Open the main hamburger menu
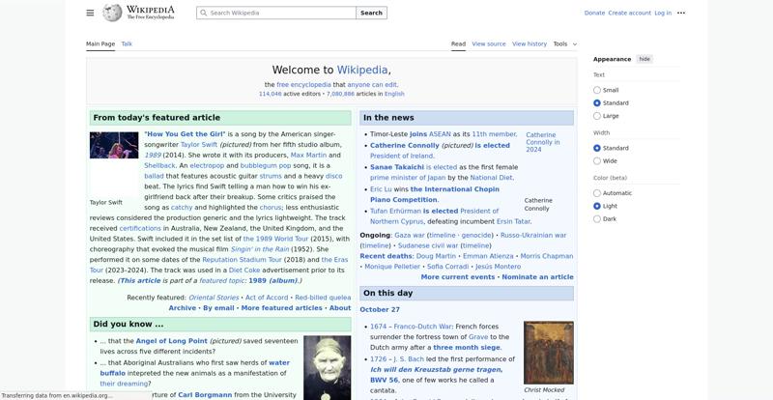773x400 pixels. click(x=90, y=13)
